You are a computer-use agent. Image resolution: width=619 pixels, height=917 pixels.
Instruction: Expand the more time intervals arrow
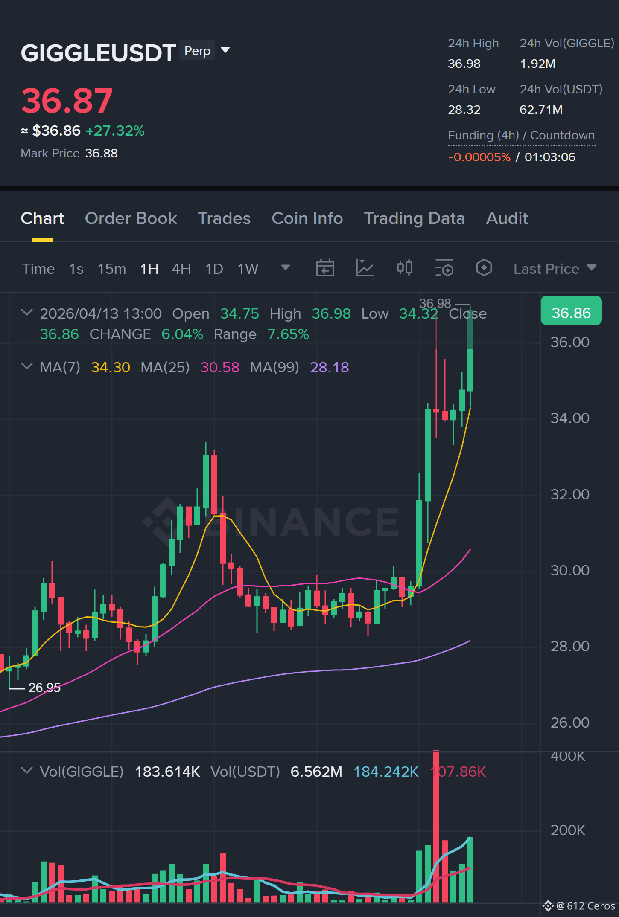coord(285,268)
